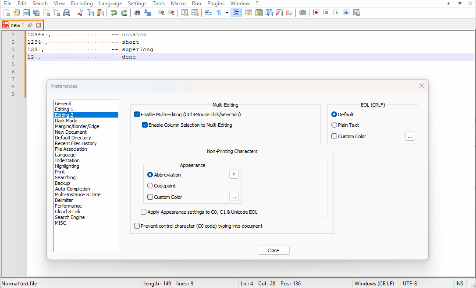
Task: Click the macro Playback icon
Action: 336,13
